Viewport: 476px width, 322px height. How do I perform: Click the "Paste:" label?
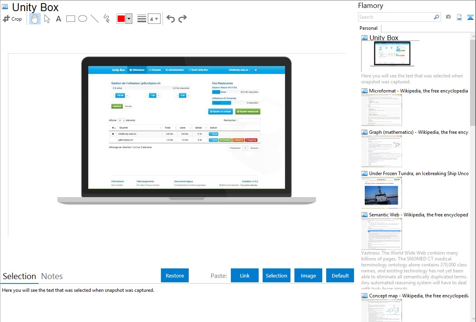click(x=219, y=276)
